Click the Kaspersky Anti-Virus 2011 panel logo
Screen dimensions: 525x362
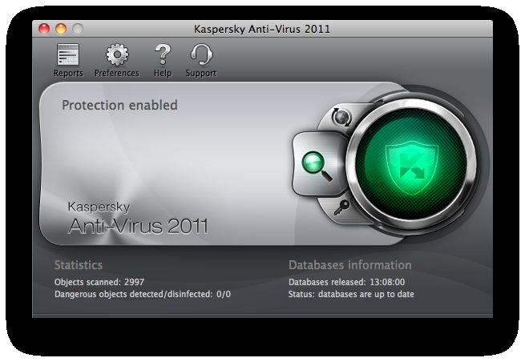(138, 218)
